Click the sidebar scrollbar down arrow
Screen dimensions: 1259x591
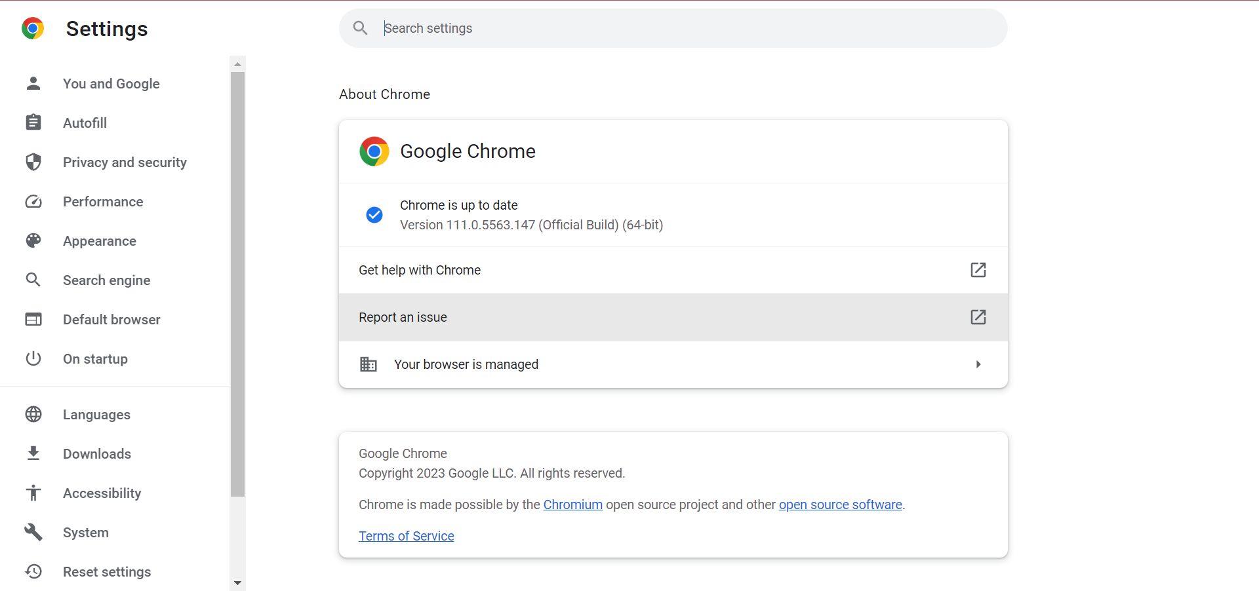click(x=237, y=582)
